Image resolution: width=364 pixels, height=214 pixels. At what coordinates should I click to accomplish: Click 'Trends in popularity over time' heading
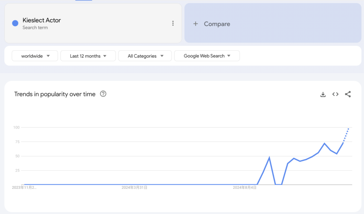[55, 94]
